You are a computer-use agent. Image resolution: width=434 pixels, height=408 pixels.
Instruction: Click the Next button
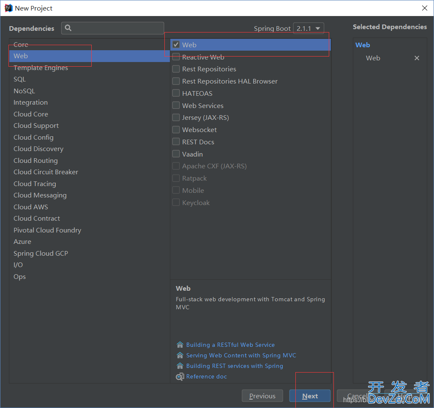pyautogui.click(x=310, y=396)
